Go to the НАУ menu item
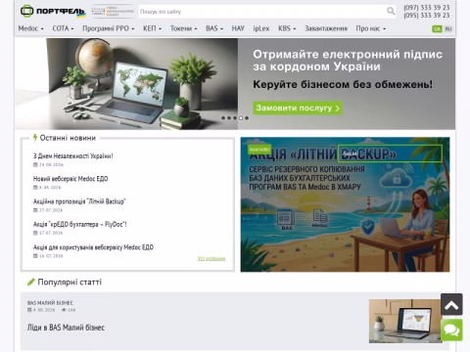This screenshot has width=470, height=352. click(238, 28)
